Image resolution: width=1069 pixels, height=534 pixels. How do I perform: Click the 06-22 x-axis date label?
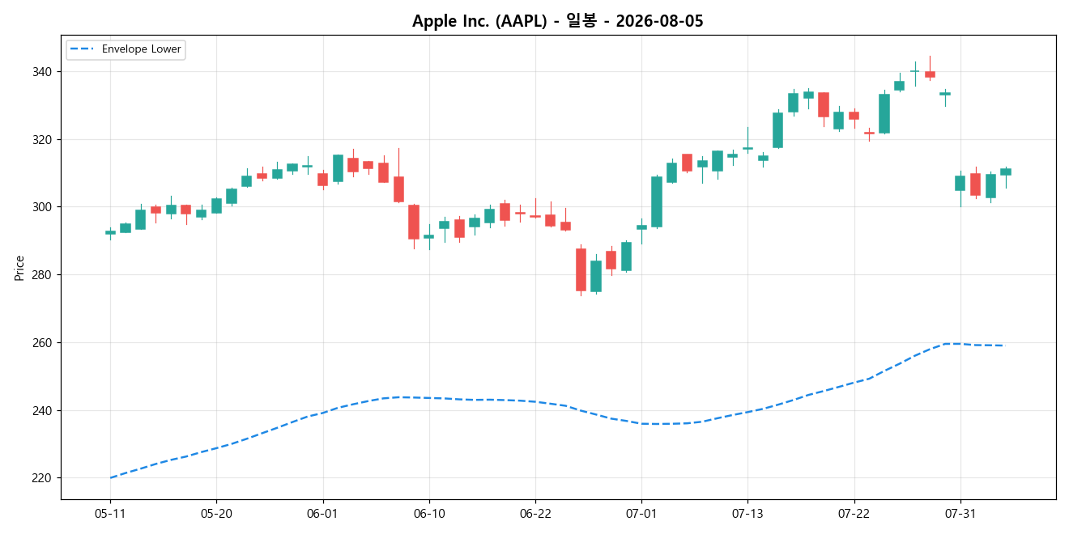535,514
